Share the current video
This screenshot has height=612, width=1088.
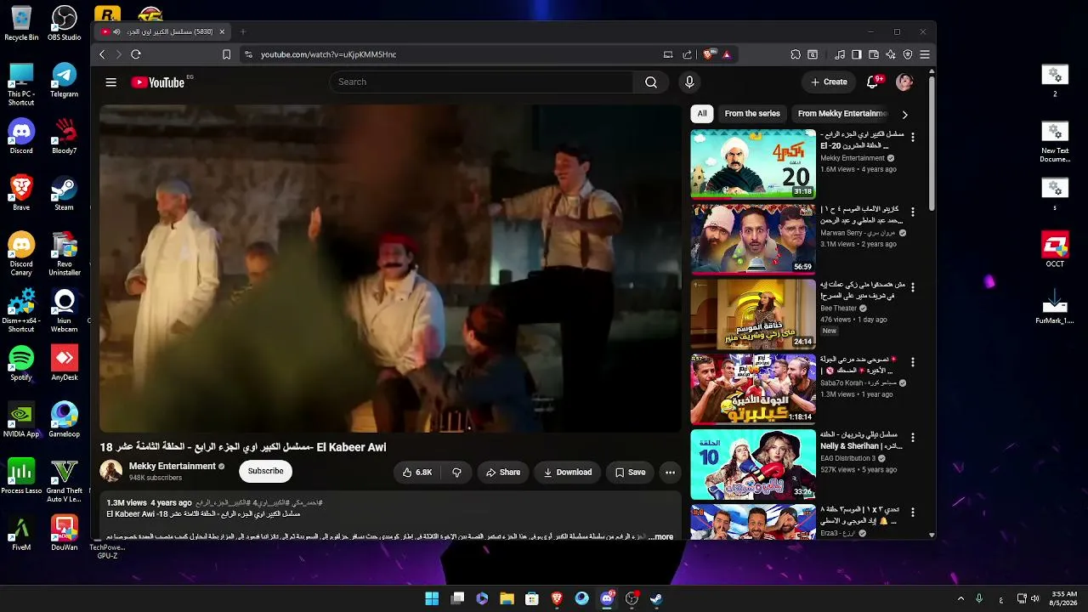pos(503,473)
